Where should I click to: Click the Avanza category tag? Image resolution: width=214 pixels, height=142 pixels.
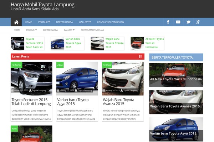pyautogui.click(x=107, y=65)
